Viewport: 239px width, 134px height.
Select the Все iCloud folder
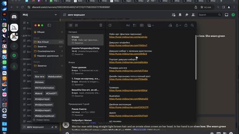coord(48,42)
